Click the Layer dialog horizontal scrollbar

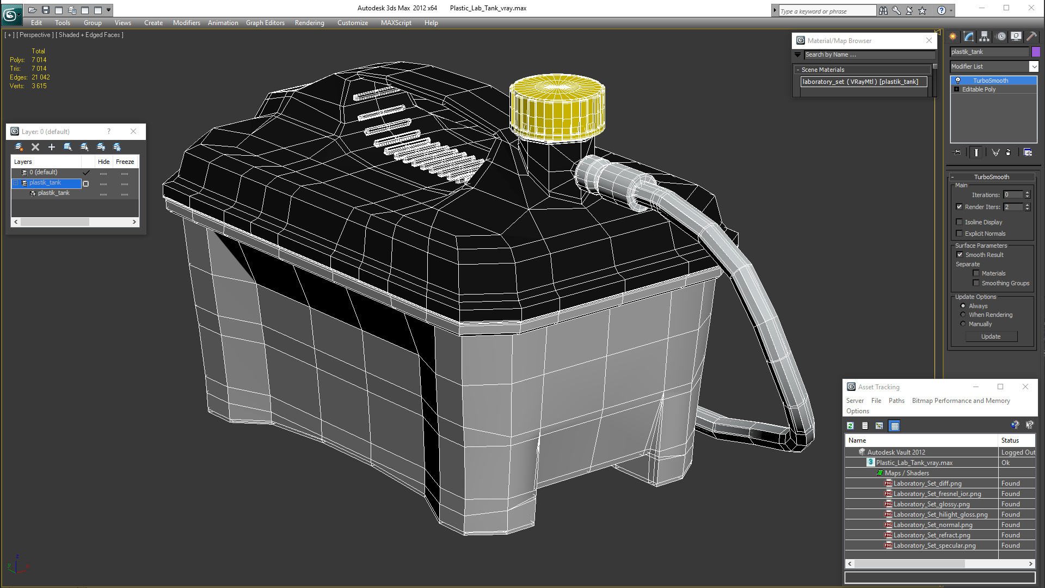pos(75,222)
